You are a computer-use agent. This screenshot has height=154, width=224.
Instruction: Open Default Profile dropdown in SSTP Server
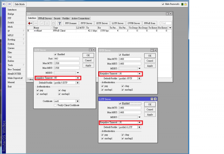pyautogui.click(x=78, y=83)
